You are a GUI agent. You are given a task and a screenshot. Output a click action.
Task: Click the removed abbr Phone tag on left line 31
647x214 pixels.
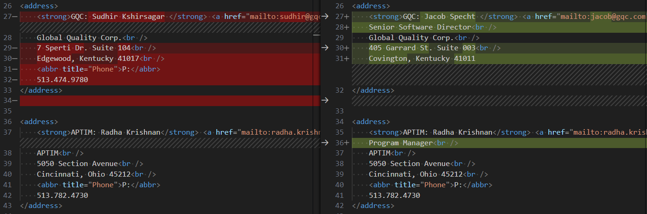point(98,69)
